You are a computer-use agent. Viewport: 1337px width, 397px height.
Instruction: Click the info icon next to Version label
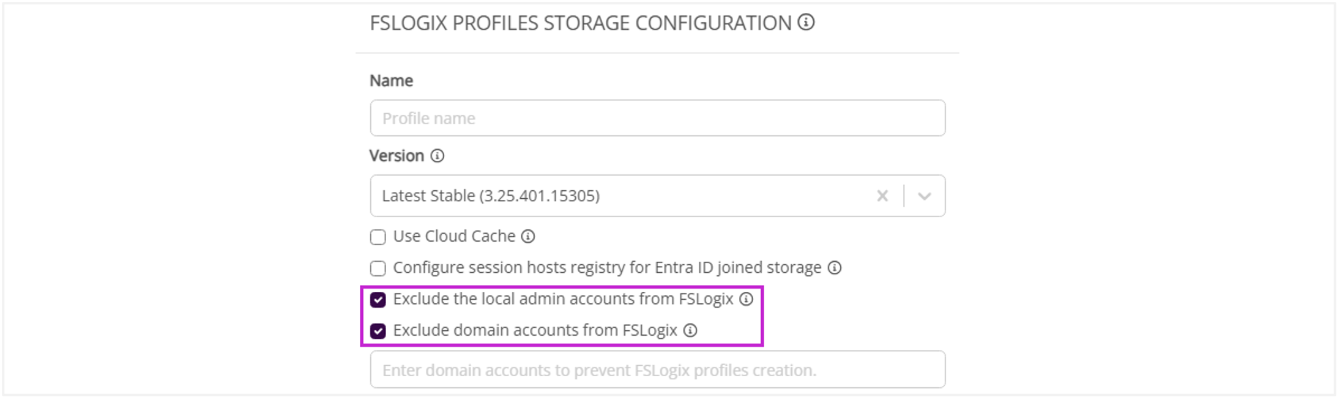tap(437, 156)
